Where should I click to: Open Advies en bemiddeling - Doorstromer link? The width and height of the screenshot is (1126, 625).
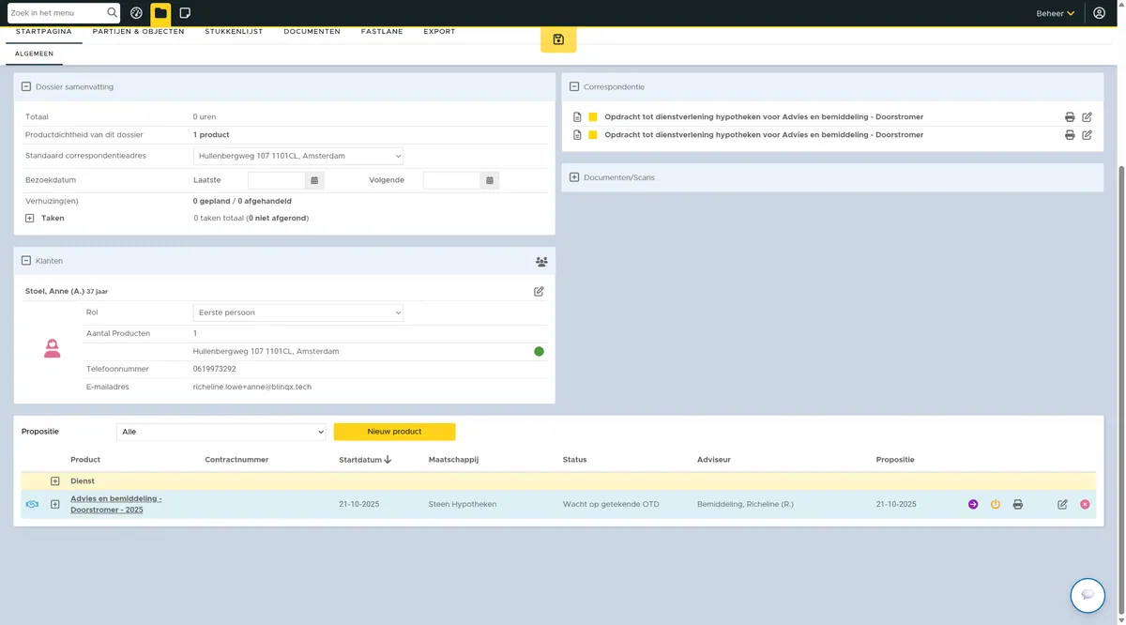coord(116,504)
